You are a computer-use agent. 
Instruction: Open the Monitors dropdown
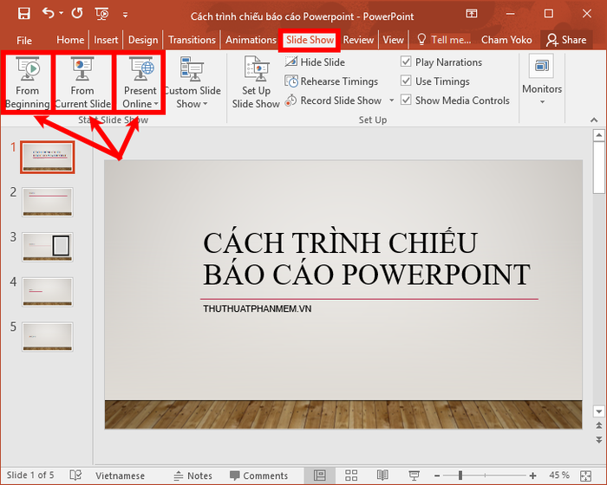542,101
